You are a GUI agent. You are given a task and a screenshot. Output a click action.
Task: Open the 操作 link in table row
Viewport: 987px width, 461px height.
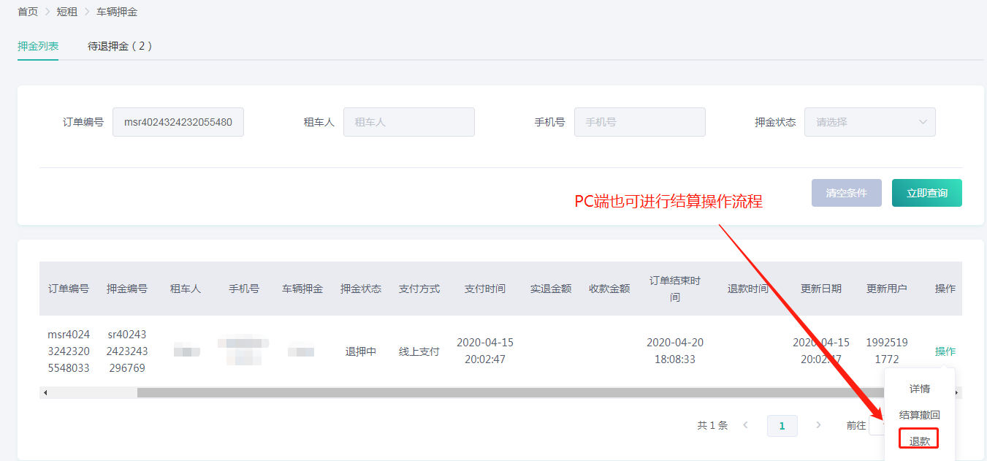(945, 351)
